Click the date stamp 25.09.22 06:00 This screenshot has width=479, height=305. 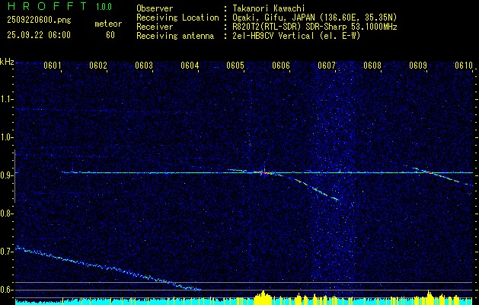(x=39, y=35)
